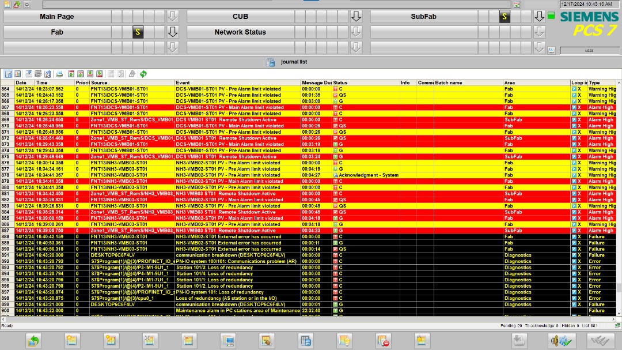Expand the Fab picture tree arrow

pyautogui.click(x=173, y=32)
